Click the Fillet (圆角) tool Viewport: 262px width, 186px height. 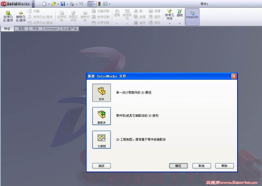pos(117,13)
